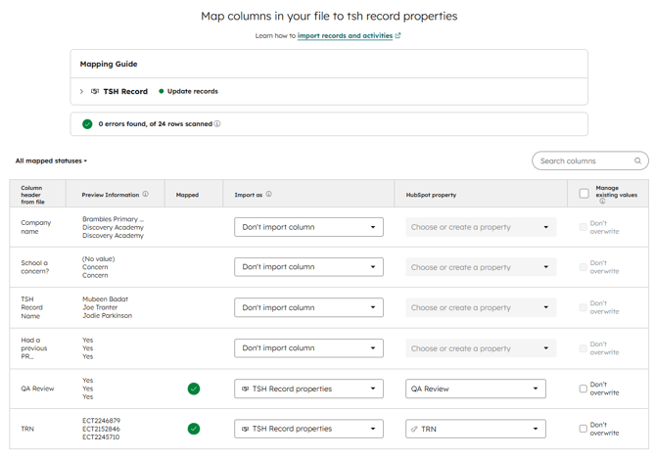
Task: Open Import as dropdown for School a concern
Action: pyautogui.click(x=308, y=267)
